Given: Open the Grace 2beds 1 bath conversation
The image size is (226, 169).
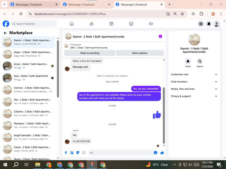Looking at the screenshot, I should (x=28, y=66).
